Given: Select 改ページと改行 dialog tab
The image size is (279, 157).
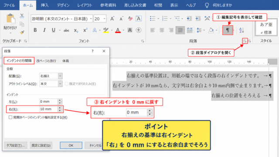Looking at the screenshot, I should click(x=46, y=61).
